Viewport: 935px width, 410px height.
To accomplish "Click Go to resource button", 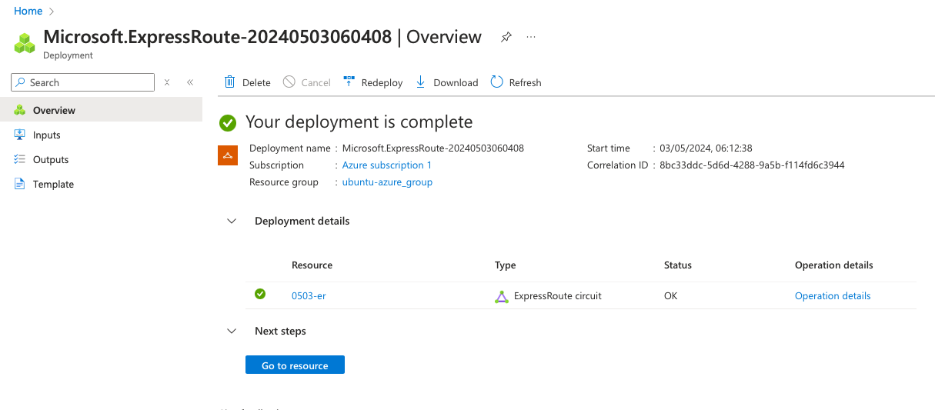I will click(295, 365).
